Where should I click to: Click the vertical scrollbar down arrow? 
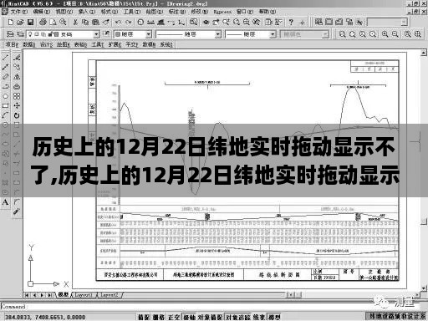pos(424,288)
